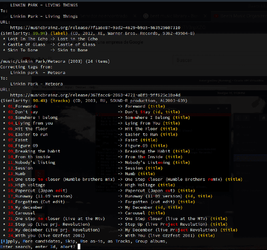Click corrected title 'High Voltage (title)'
This screenshot has height=250, width=267.
(x=150, y=185)
